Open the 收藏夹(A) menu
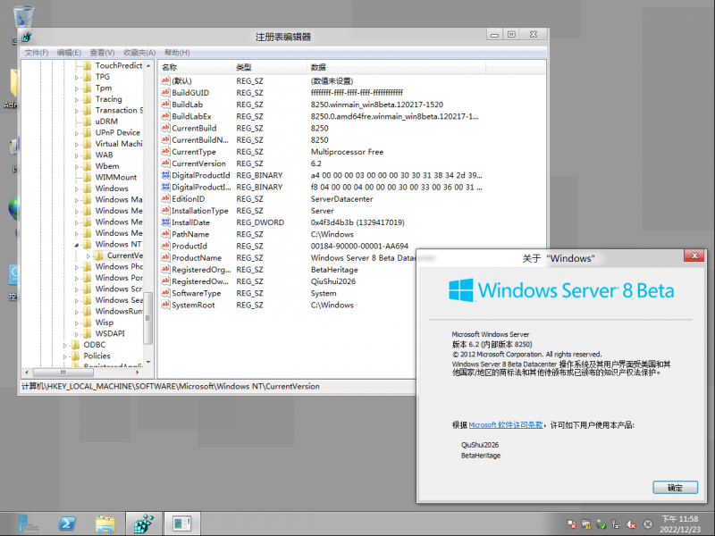 139,53
